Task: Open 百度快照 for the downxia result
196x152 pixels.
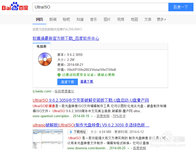Action: 139,148
